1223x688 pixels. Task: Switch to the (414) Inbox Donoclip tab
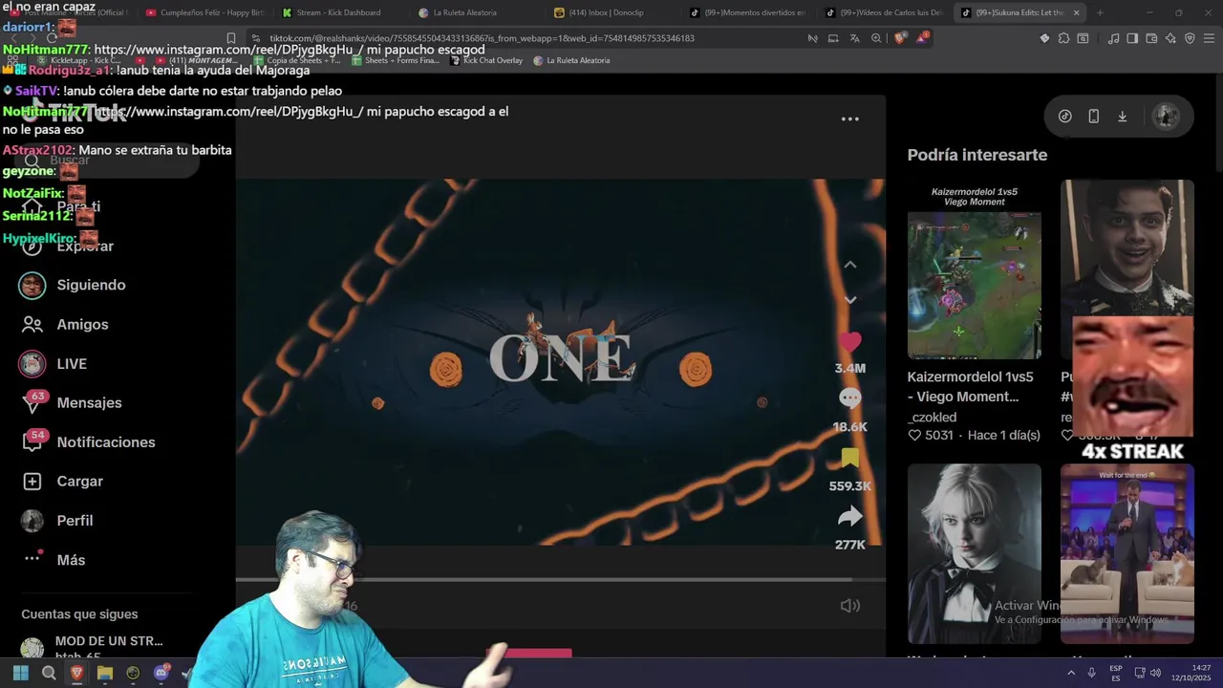pos(611,12)
